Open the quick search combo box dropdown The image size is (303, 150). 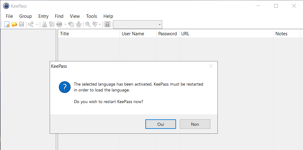pyautogui.click(x=159, y=25)
